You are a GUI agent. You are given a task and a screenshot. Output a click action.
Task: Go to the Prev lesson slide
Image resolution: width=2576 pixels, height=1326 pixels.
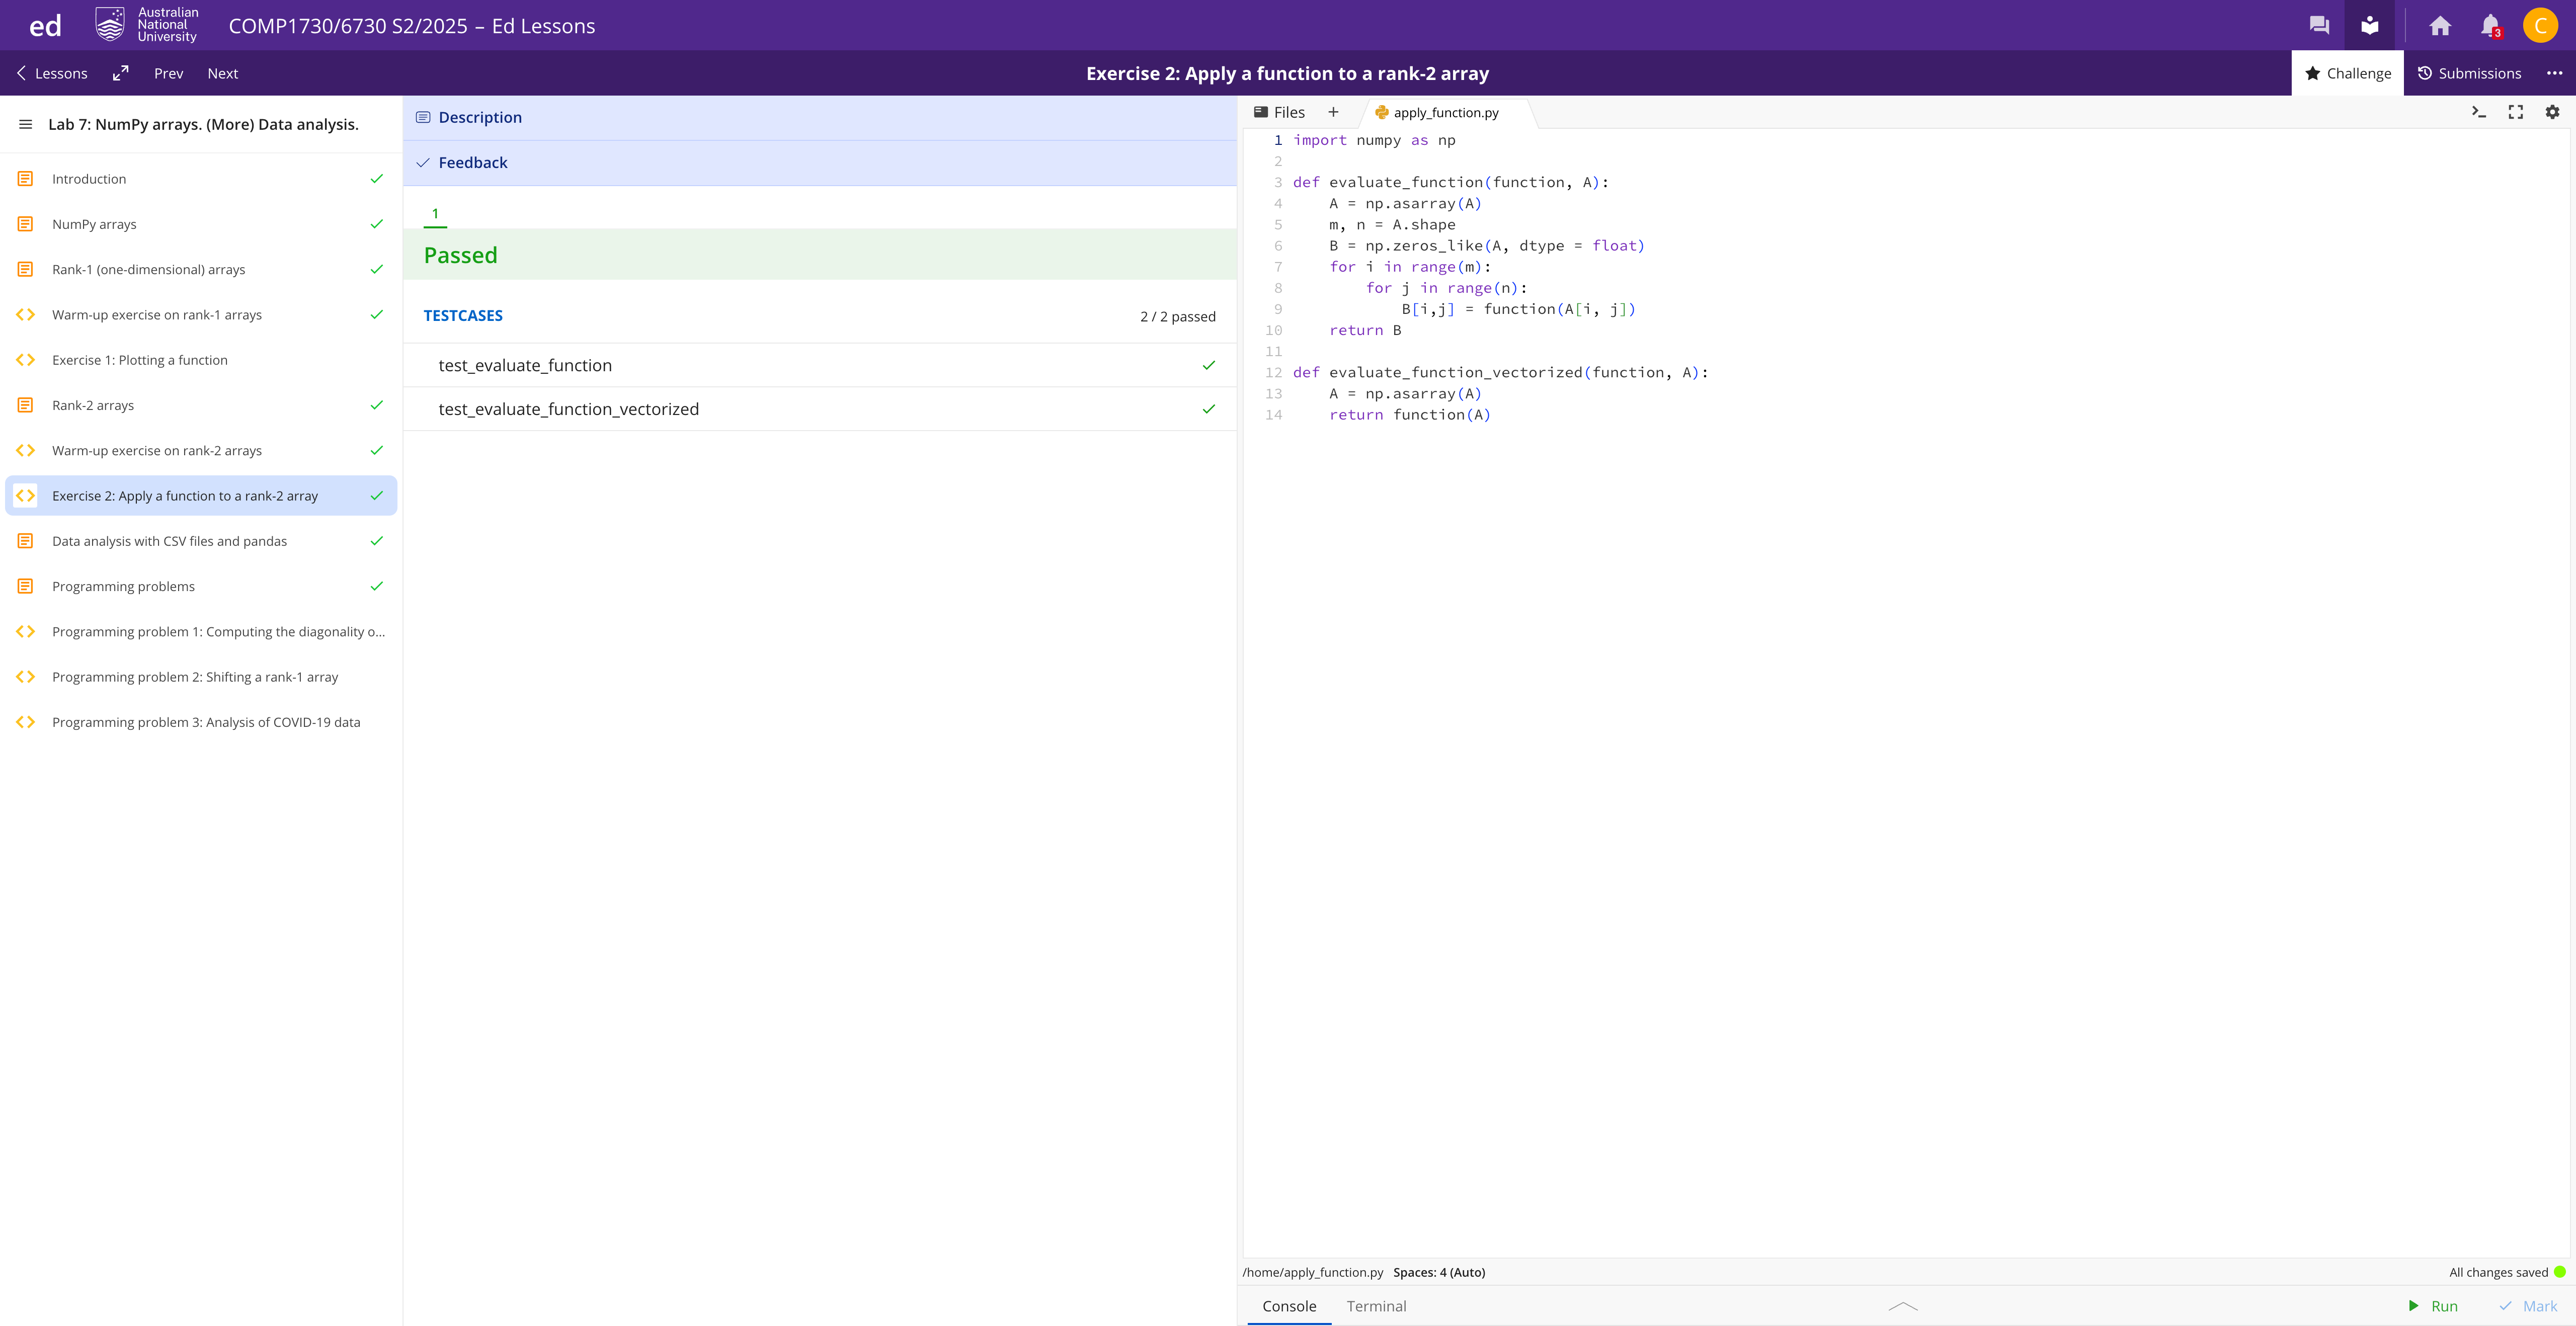(168, 73)
